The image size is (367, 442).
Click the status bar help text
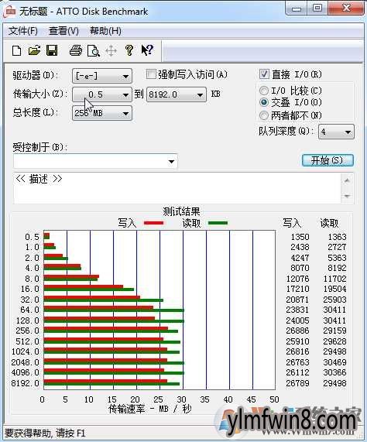(x=45, y=433)
